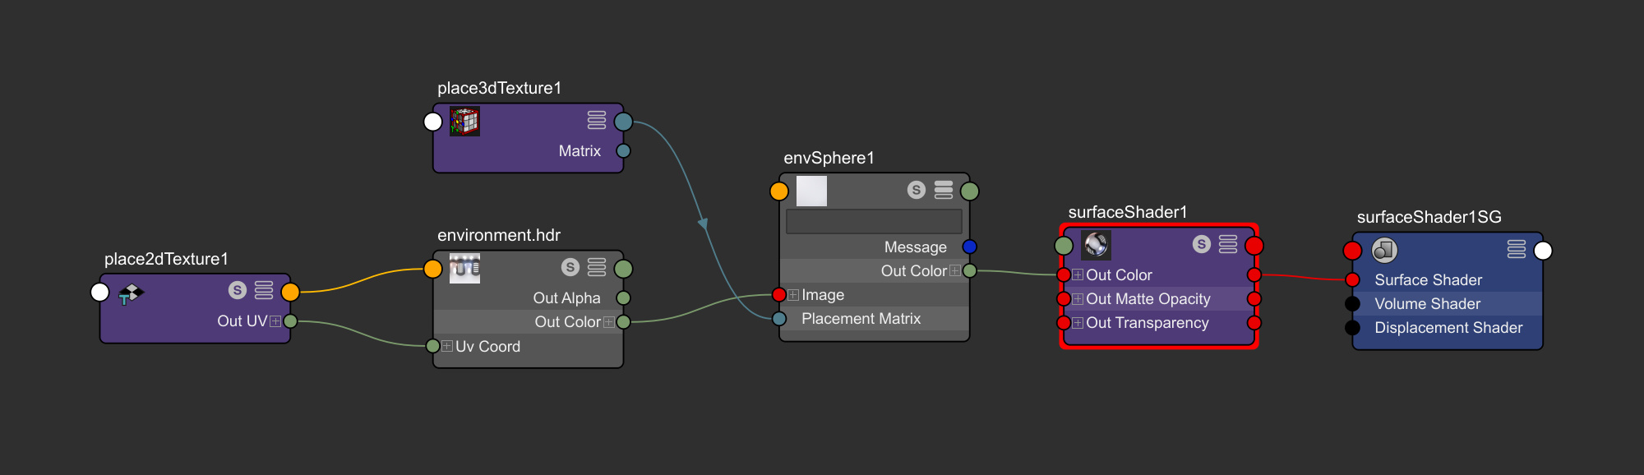Click the Volume Shader attribute label
Viewport: 1644px width, 475px height.
tap(1428, 304)
